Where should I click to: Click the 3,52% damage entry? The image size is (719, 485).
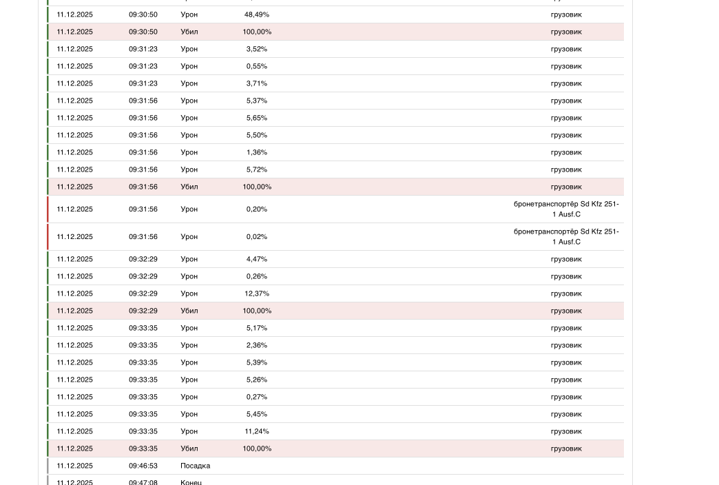coord(256,49)
